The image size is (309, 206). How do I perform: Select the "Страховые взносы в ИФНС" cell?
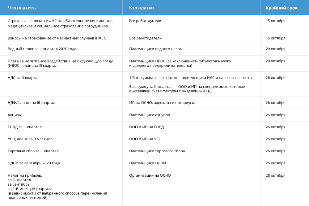[x=61, y=23]
